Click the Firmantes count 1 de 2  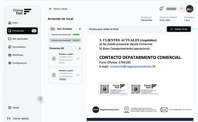pyautogui.click(x=187, y=20)
